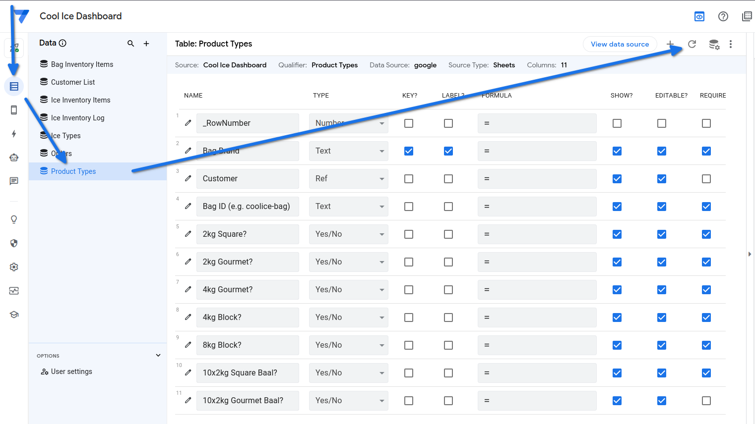Open the Help question mark icon
755x424 pixels.
coord(723,16)
